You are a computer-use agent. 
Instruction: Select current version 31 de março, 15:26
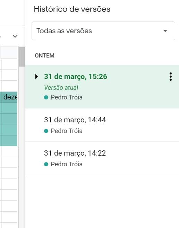[x=102, y=87]
